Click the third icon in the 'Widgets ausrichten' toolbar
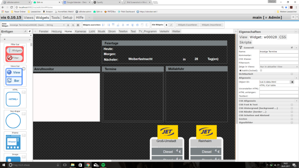This screenshot has height=168, width=299. [113, 25]
